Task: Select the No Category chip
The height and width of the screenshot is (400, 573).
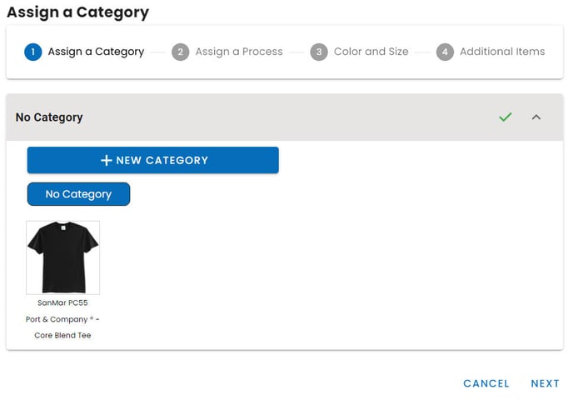Action: click(78, 194)
